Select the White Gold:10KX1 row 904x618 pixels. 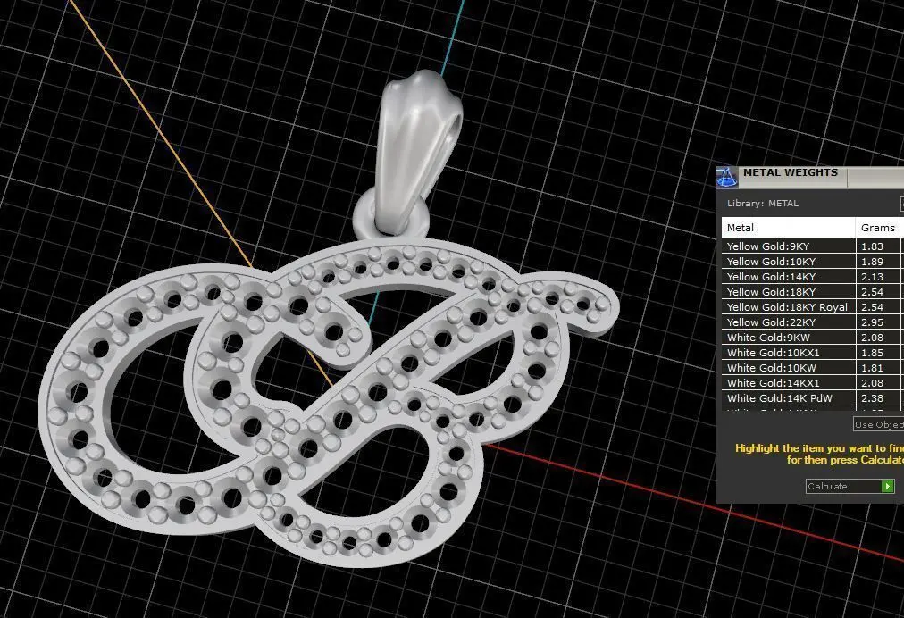tap(813, 352)
